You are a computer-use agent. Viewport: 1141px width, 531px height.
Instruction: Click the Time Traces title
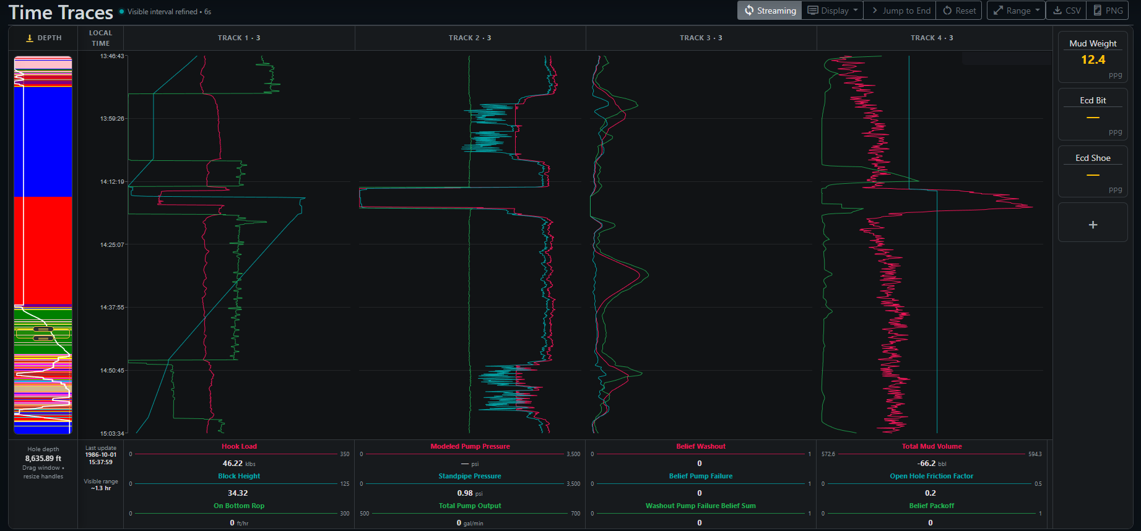61,12
